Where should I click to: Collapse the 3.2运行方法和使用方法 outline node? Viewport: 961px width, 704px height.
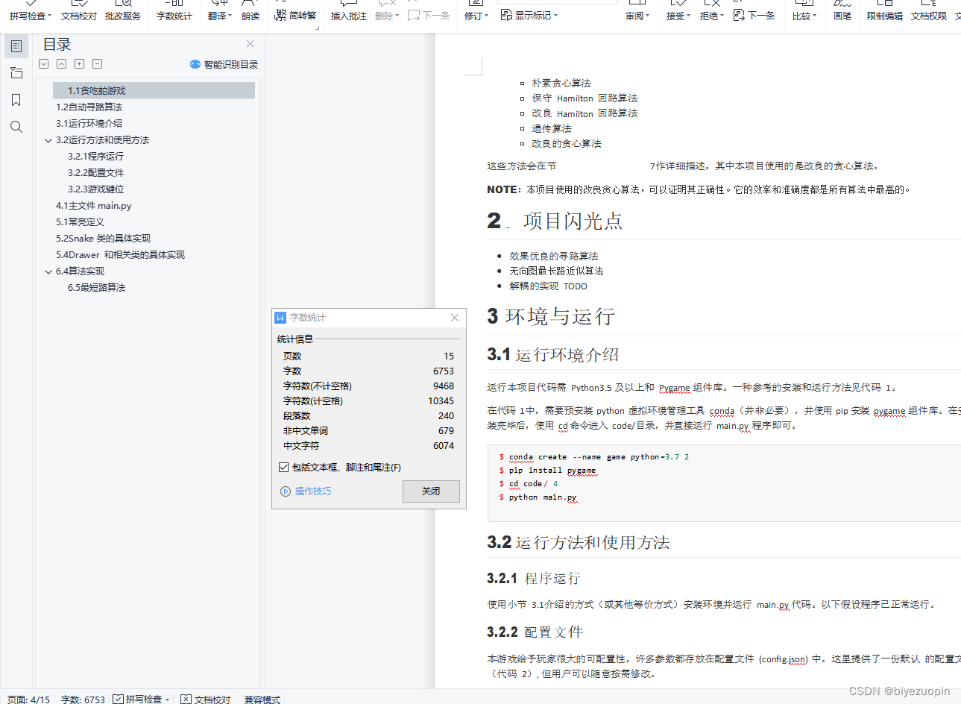click(48, 140)
